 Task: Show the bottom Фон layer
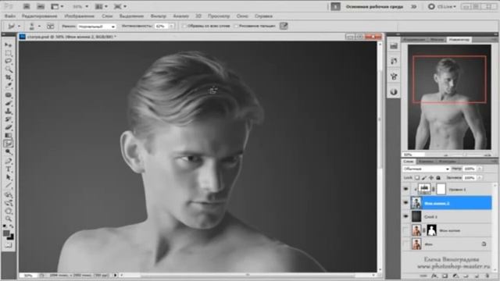point(405,244)
